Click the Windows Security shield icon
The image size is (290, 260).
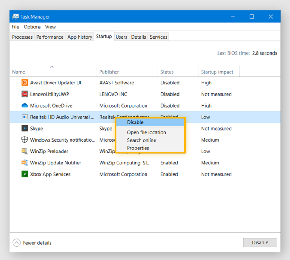point(25,140)
